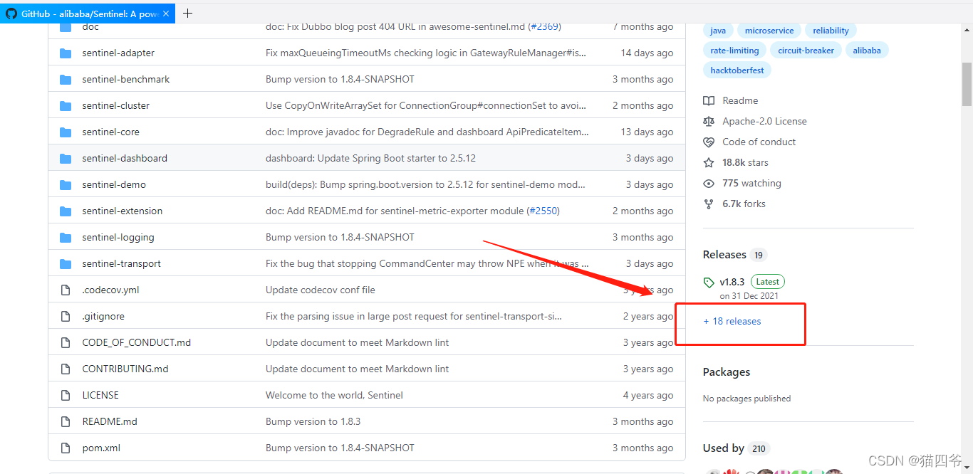Open a new browser tab
This screenshot has height=474, width=973.
tap(187, 13)
